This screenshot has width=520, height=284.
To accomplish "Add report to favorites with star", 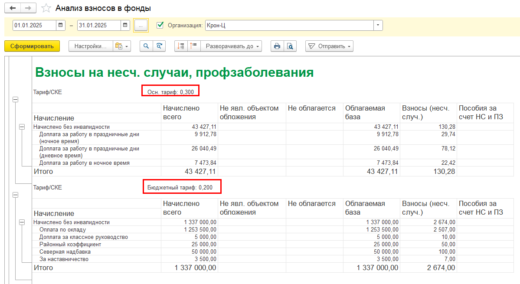I will pyautogui.click(x=46, y=9).
